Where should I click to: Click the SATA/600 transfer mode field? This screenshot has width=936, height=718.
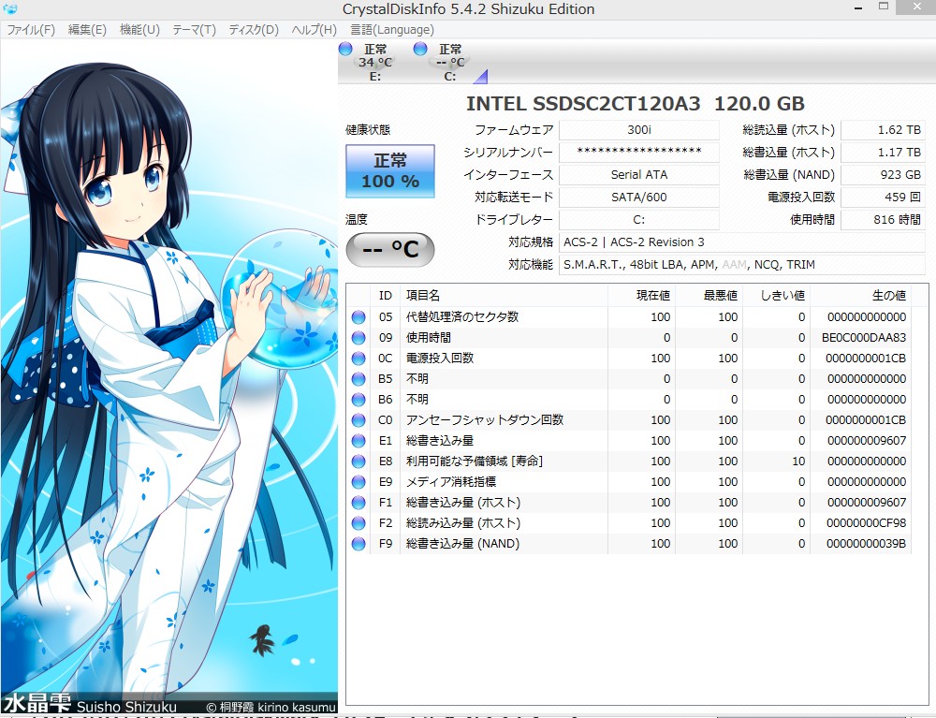638,197
